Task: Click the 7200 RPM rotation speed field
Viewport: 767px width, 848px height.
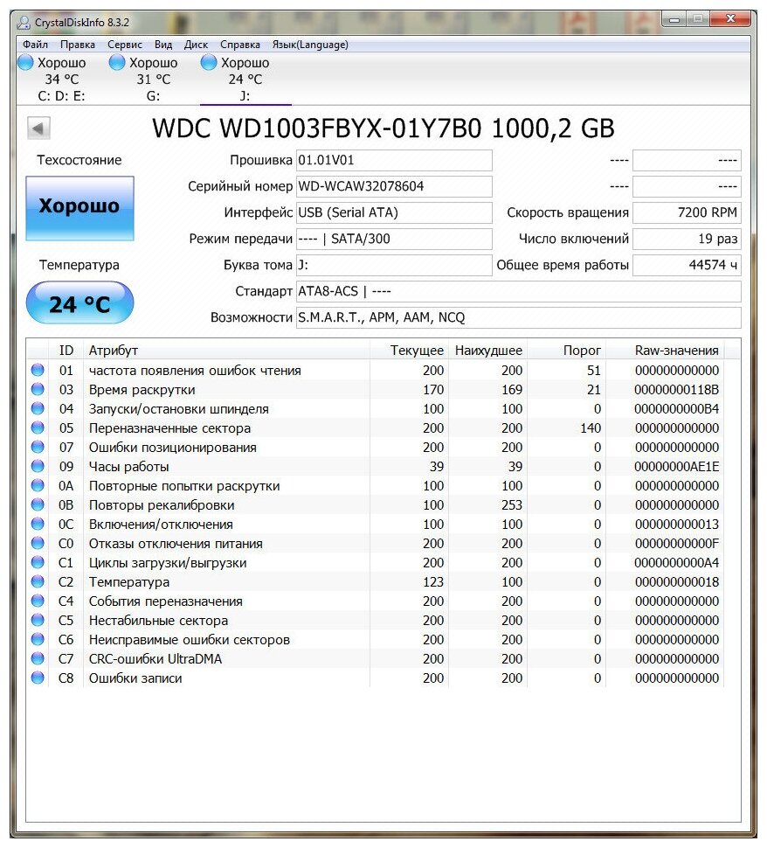Action: 687,212
